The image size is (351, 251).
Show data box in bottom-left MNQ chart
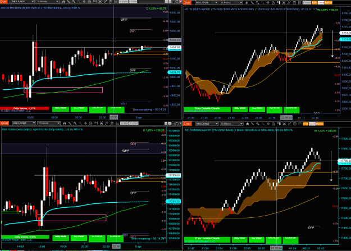[x=90, y=123]
